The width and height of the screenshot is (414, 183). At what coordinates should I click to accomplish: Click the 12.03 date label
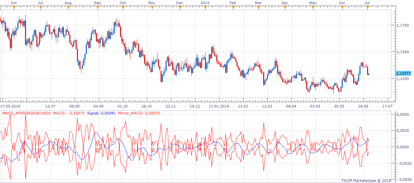point(267,107)
